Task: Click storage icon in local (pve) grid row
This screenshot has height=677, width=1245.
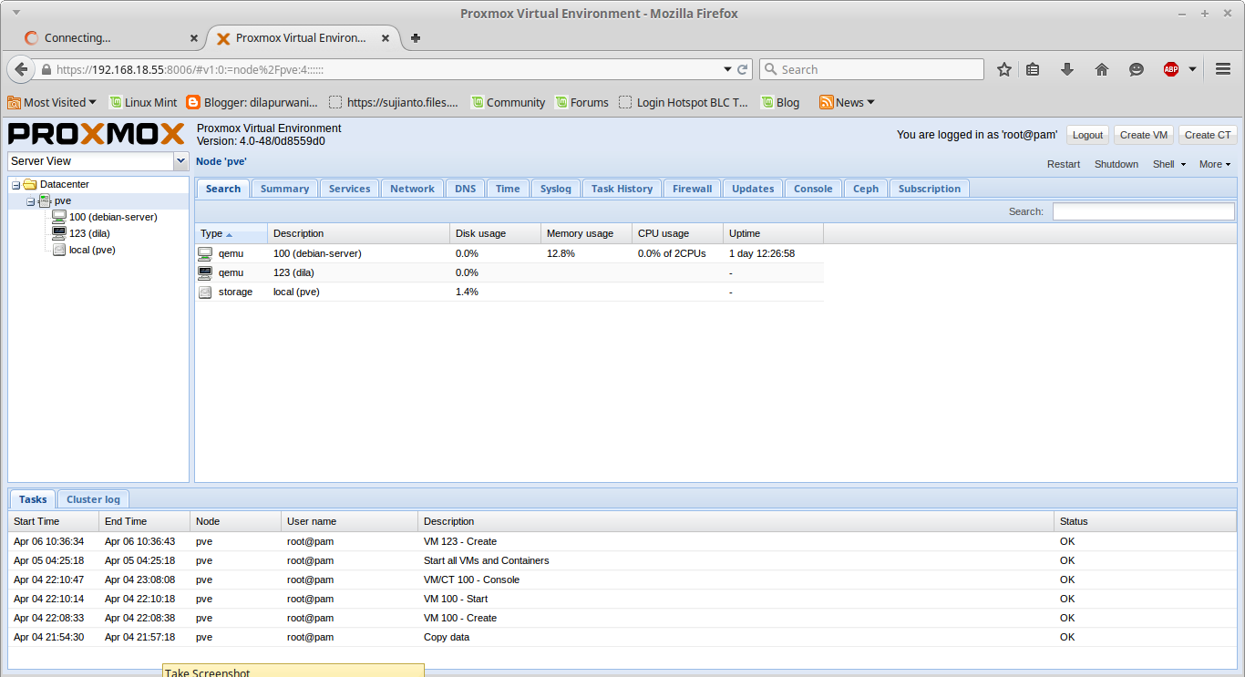Action: (205, 292)
